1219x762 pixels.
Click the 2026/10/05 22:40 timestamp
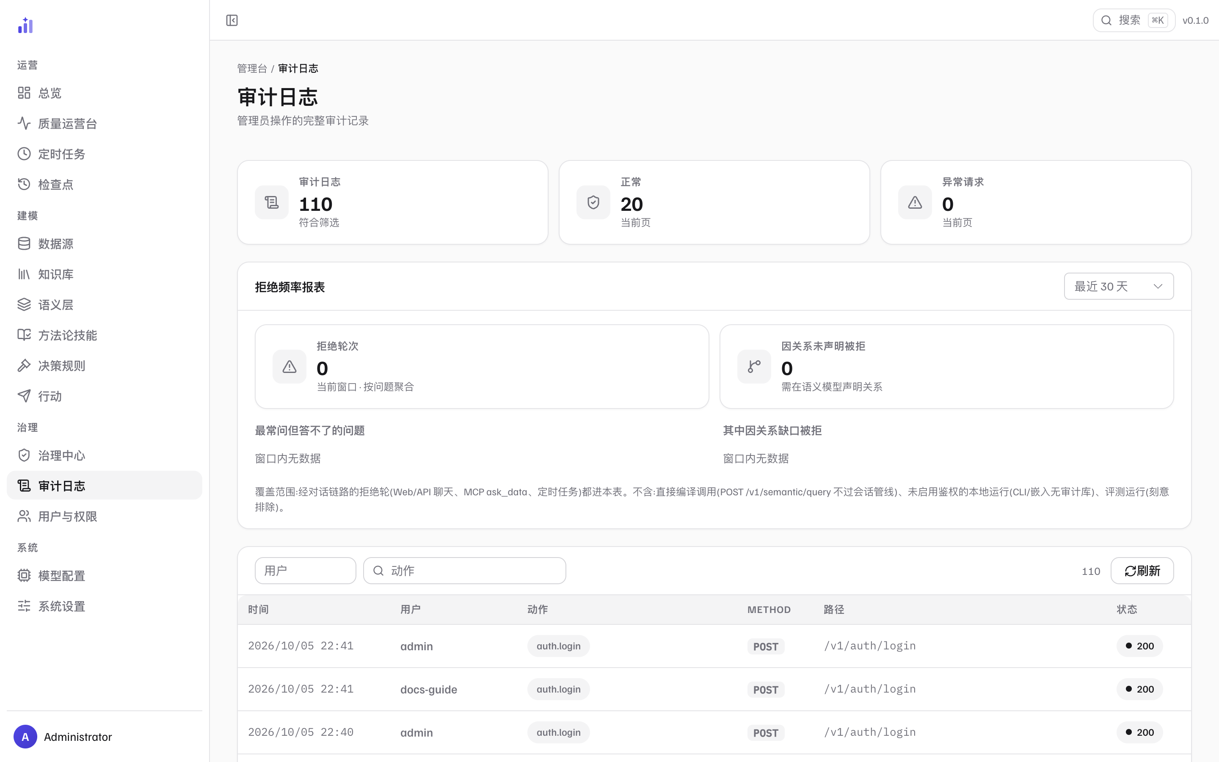pos(301,732)
